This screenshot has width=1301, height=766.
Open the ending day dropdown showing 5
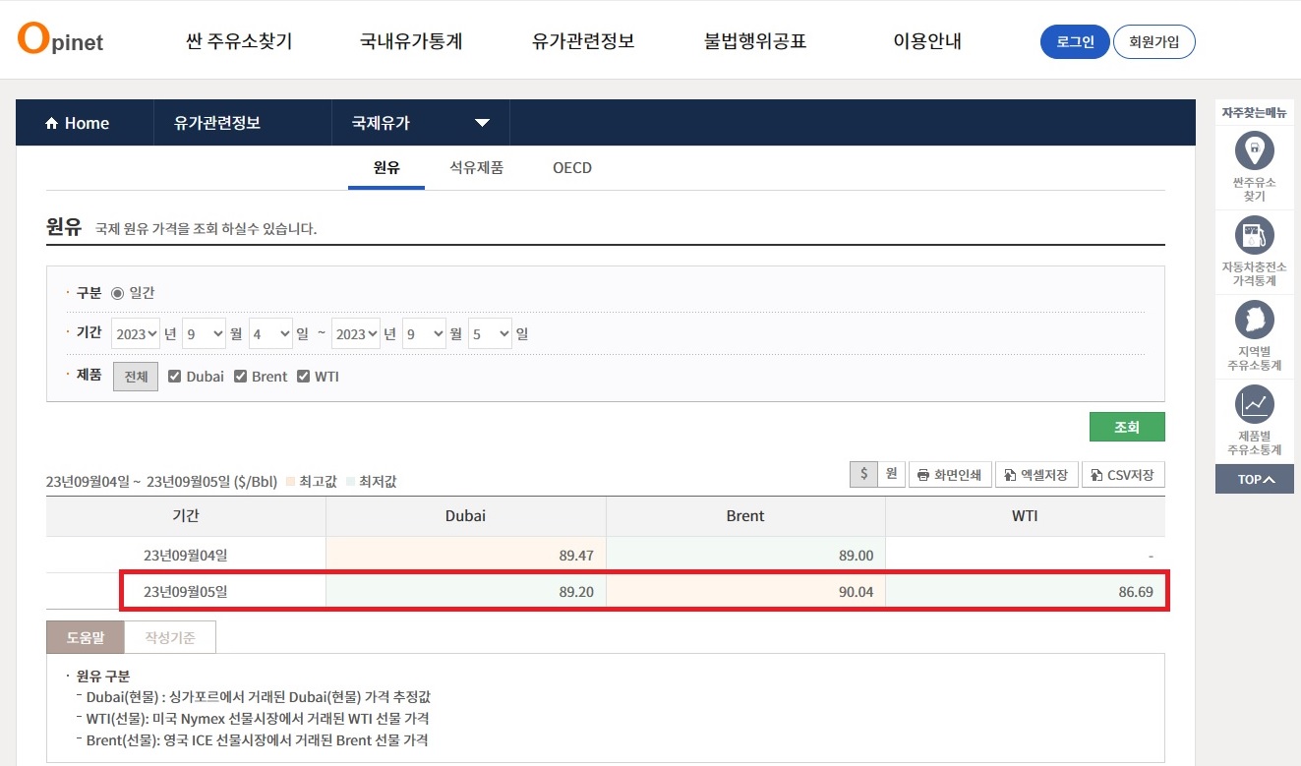489,333
